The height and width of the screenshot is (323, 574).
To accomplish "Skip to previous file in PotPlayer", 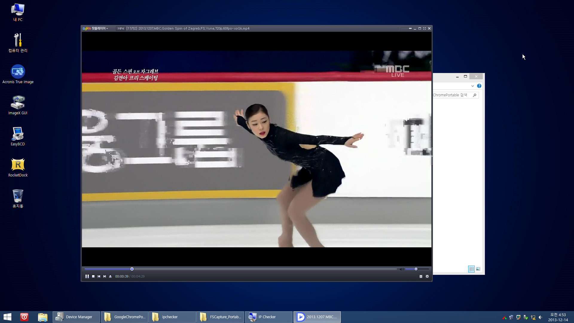I will click(99, 276).
